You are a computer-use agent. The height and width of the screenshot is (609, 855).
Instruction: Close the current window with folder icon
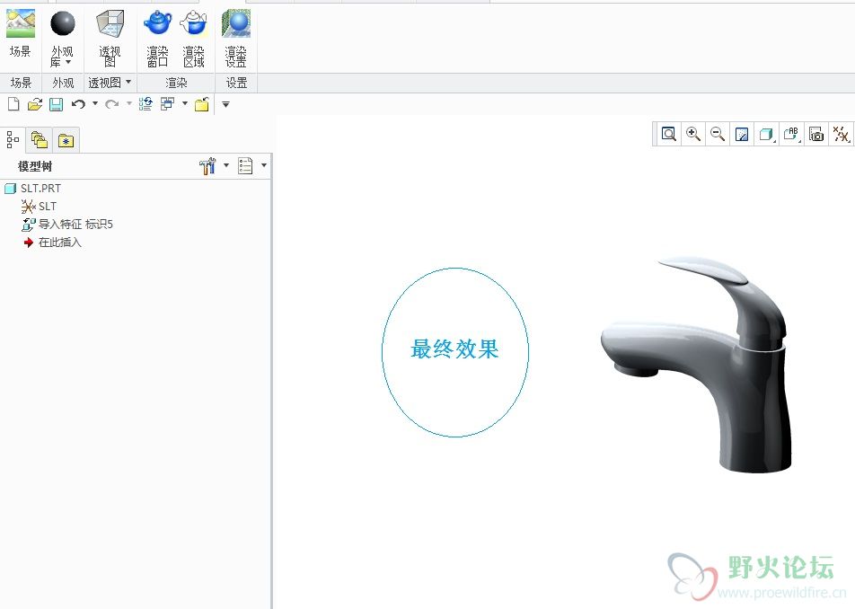(x=202, y=103)
